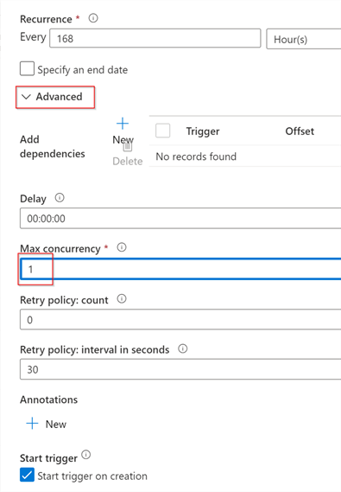Click the Offset column header

click(300, 131)
